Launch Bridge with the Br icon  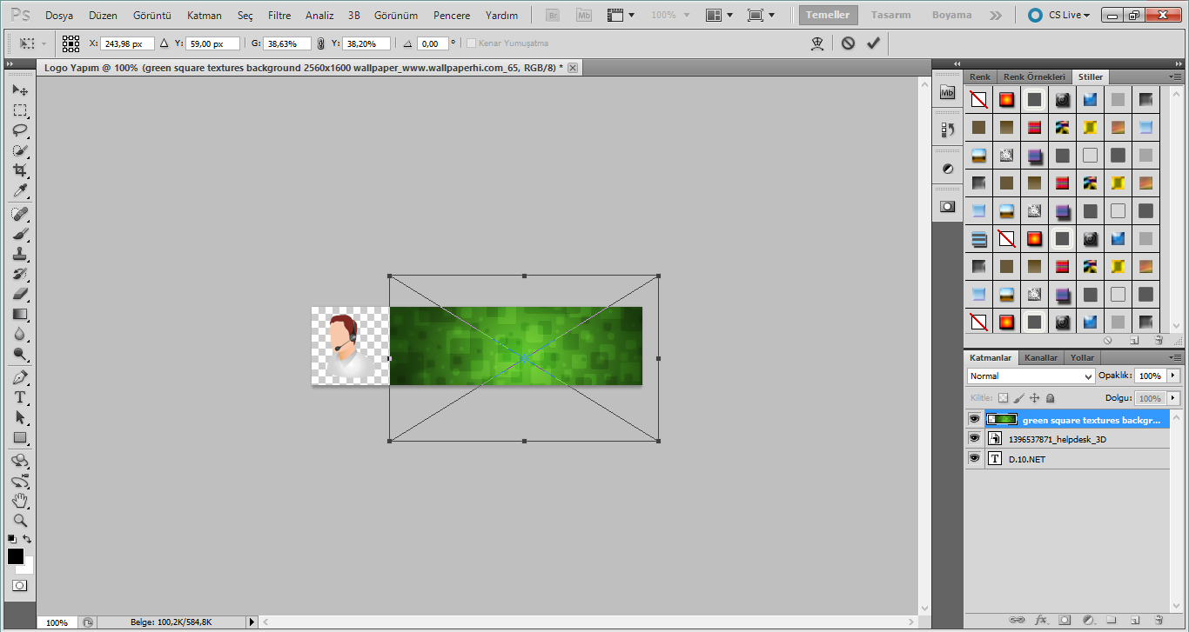553,15
